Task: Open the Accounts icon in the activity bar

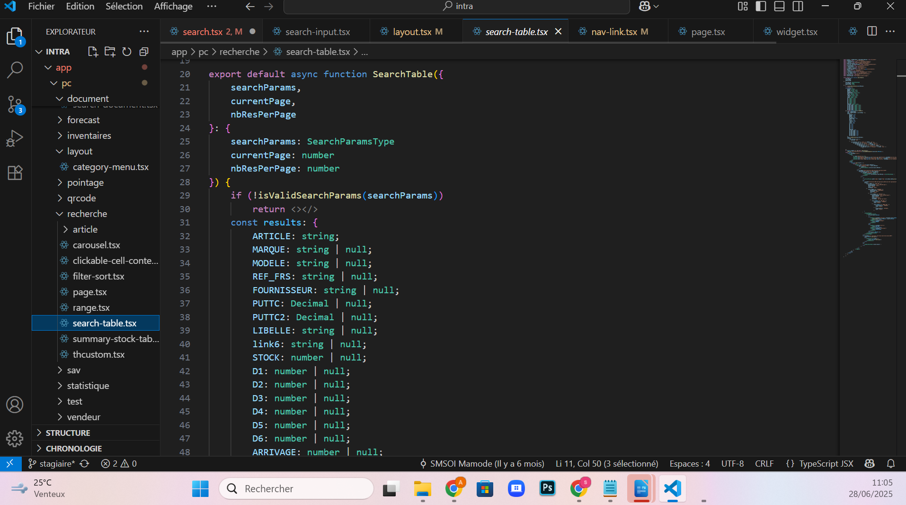Action: [15, 405]
